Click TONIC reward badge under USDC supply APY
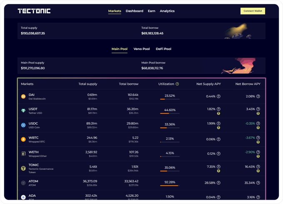This screenshot has height=204, width=283. (218, 128)
